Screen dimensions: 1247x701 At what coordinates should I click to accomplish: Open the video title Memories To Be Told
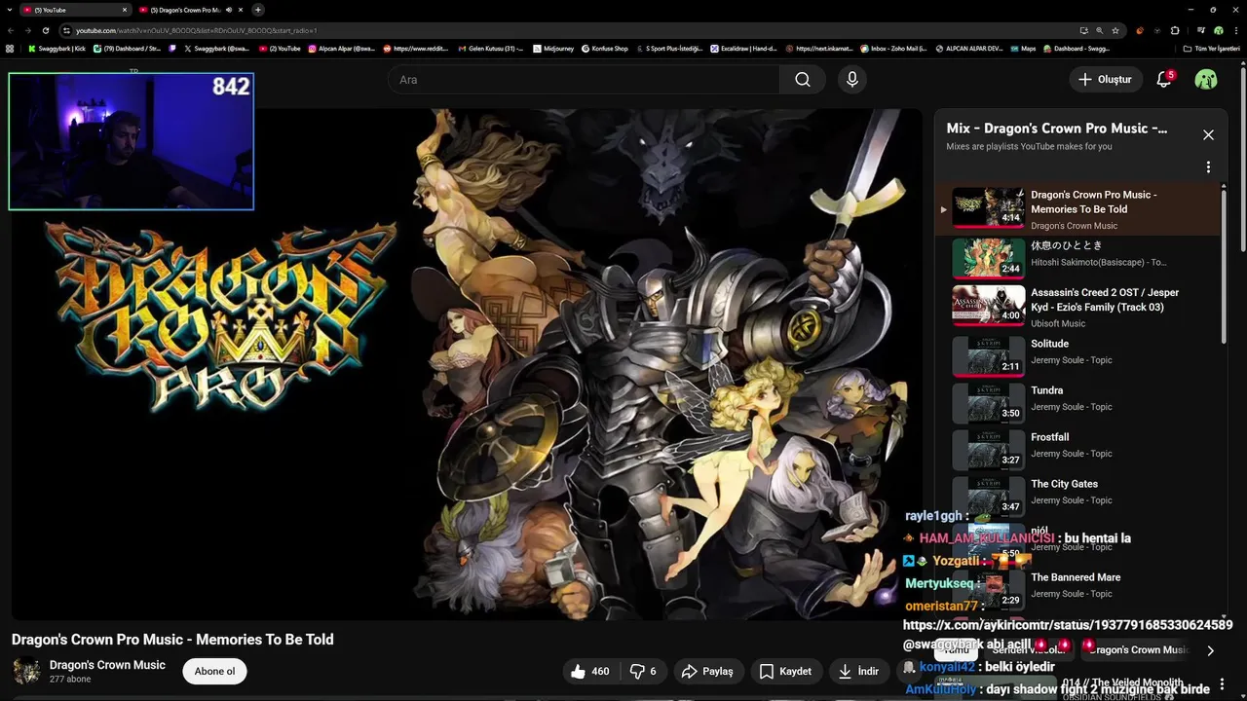point(172,640)
